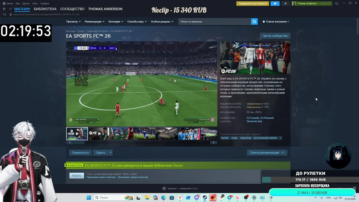
Task: Select the second trailer thumbnail
Action: (99, 134)
